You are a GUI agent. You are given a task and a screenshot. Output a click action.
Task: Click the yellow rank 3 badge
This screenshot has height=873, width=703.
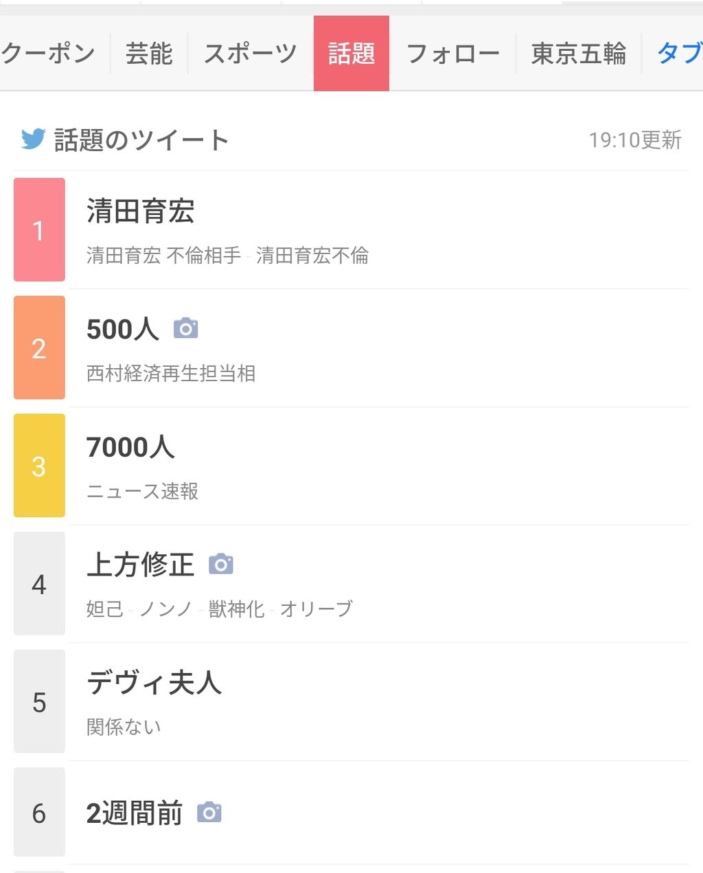pos(39,466)
